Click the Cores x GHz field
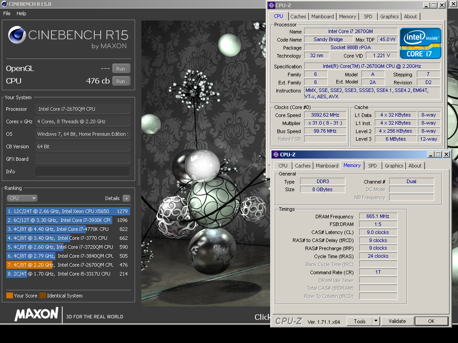The image size is (458, 343). click(83, 121)
